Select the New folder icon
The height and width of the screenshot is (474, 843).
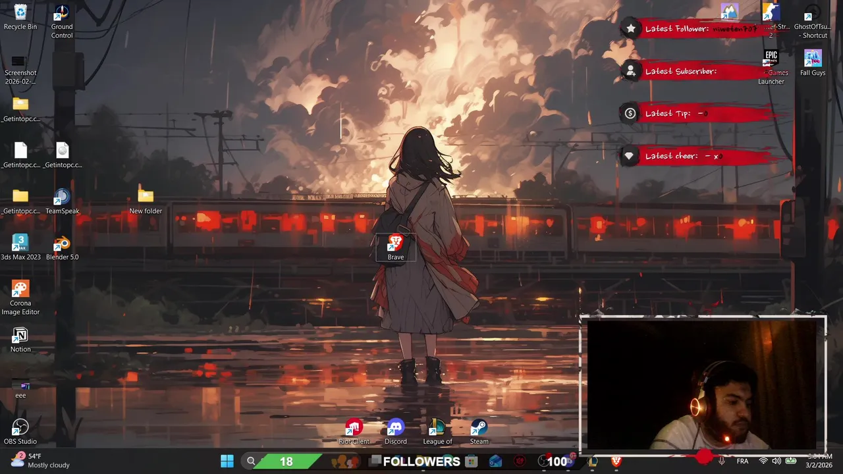(x=146, y=201)
